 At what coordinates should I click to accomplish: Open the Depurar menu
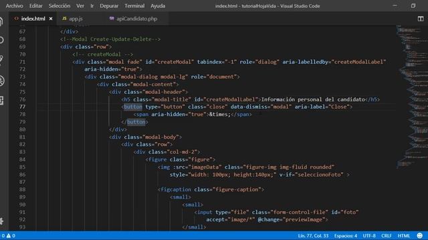109,6
